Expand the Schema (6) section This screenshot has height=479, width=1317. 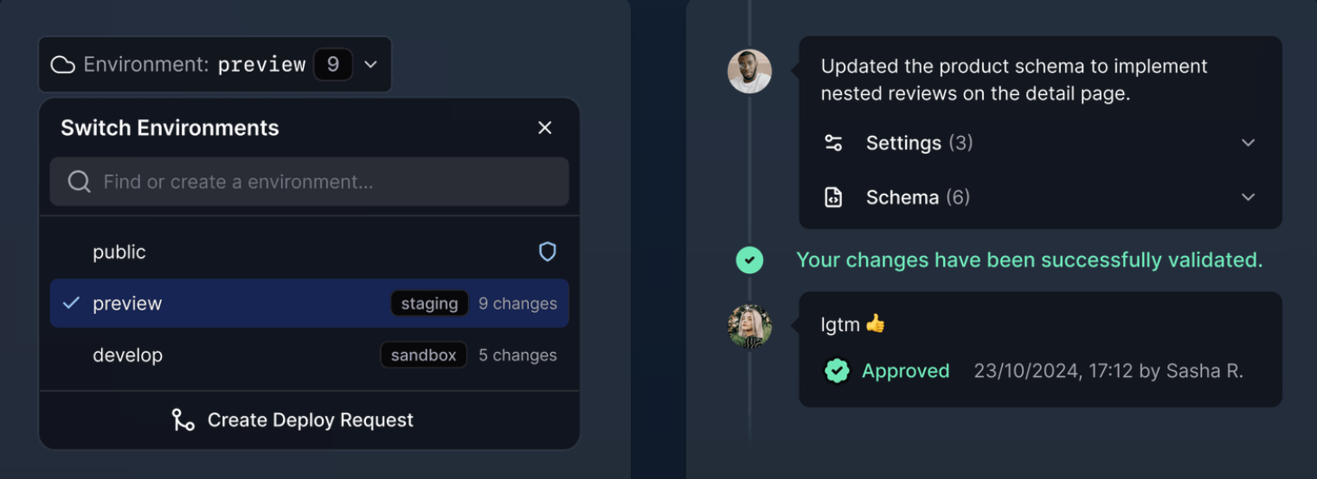click(x=1248, y=197)
